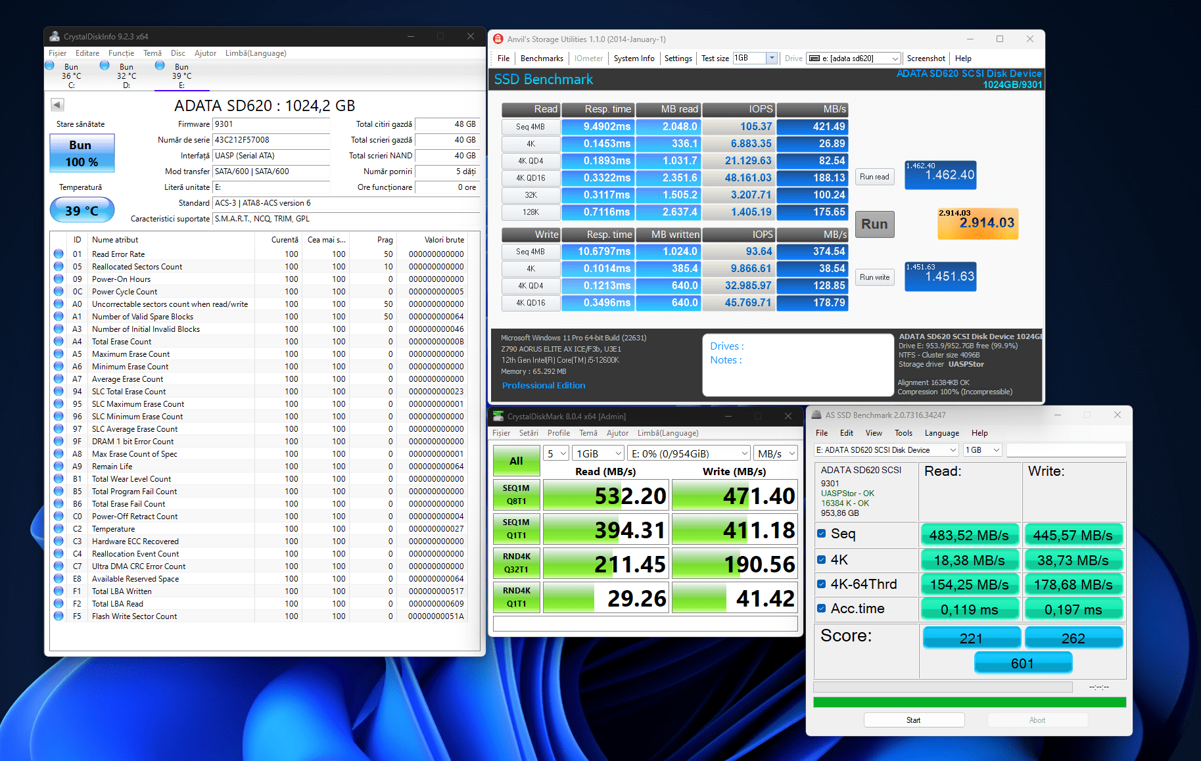The height and width of the screenshot is (761, 1201).
Task: Click the Bun 100% health status box
Action: tap(82, 153)
